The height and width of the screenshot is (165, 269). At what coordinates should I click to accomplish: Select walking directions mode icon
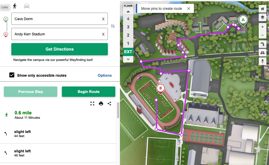(x=15, y=6)
